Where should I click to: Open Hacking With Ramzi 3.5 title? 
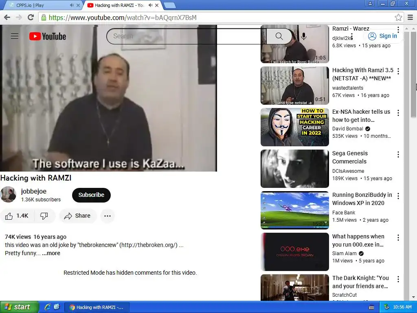(x=363, y=74)
